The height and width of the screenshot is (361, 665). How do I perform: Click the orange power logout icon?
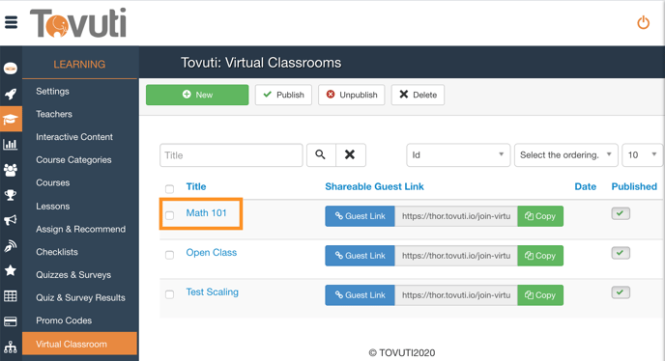644,22
